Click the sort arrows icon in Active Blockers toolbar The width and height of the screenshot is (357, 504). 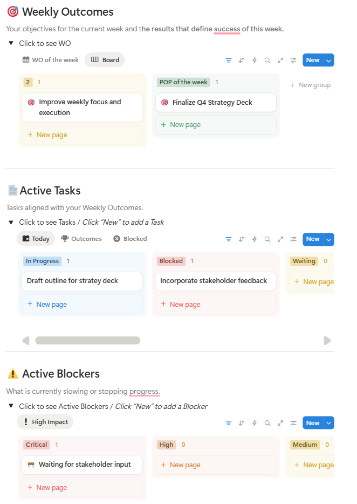[241, 423]
